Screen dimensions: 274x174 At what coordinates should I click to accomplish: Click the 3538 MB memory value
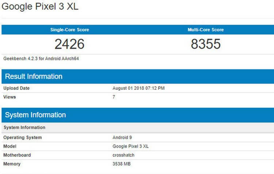(x=122, y=164)
